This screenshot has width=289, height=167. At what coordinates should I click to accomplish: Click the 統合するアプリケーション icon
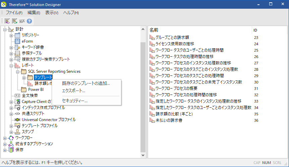(x=11, y=144)
